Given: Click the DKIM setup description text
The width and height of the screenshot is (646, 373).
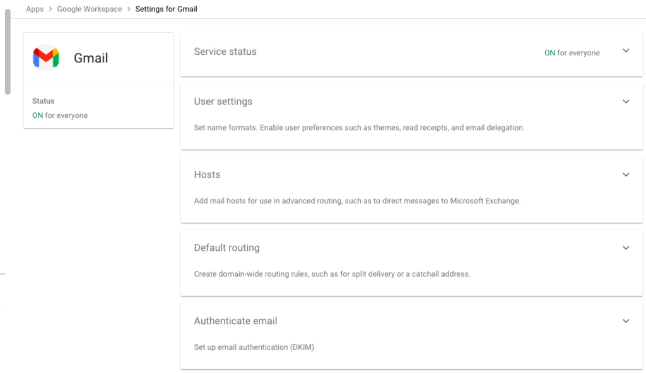Looking at the screenshot, I should [x=254, y=347].
